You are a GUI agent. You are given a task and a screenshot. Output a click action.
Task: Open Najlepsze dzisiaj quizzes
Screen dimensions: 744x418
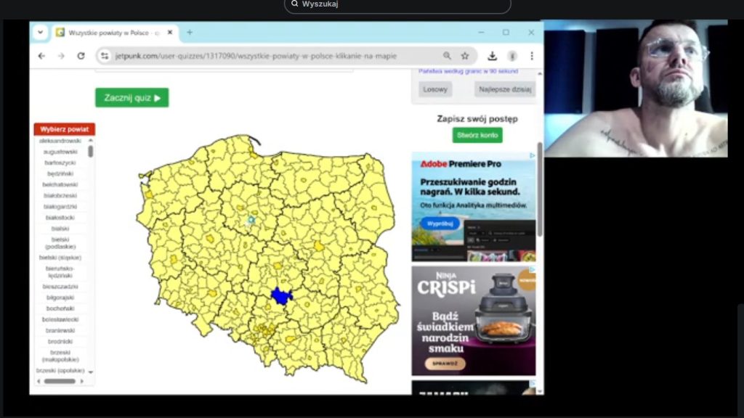pyautogui.click(x=505, y=89)
